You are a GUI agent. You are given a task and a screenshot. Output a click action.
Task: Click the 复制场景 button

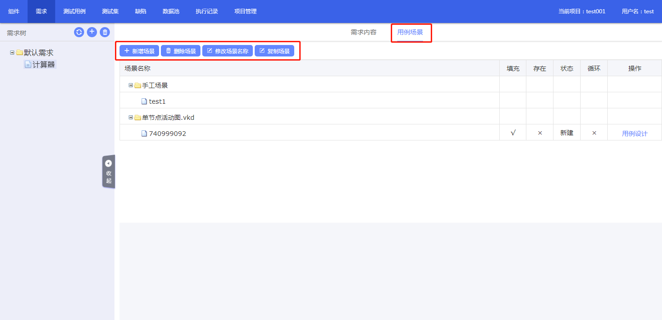pyautogui.click(x=274, y=51)
